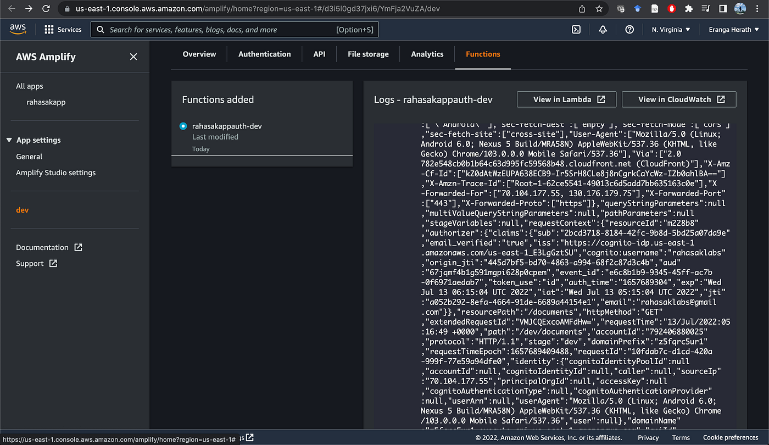Open the Chrome profile avatar
This screenshot has width=769, height=445.
[x=740, y=9]
